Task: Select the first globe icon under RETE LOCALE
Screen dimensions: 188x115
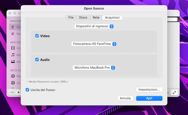Action: [x=13, y=76]
